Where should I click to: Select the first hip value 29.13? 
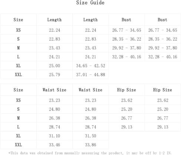click(126, 127)
